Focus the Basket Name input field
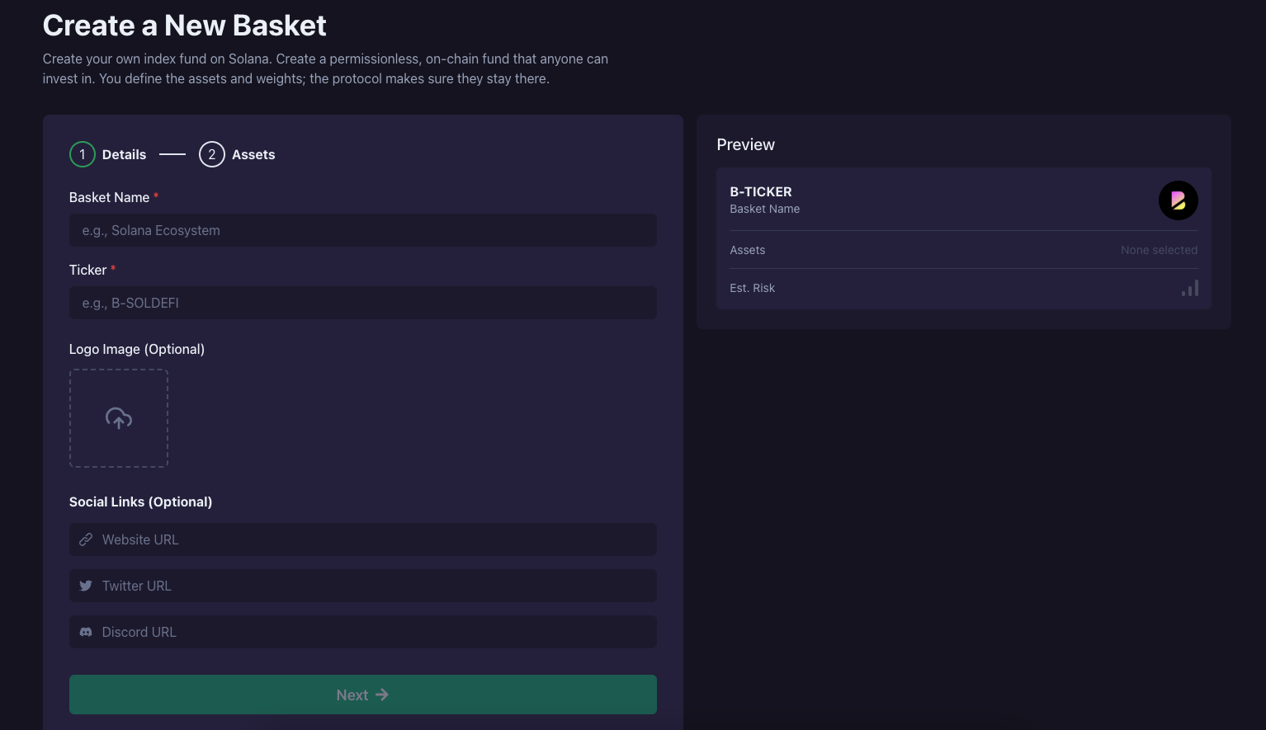 [x=363, y=230]
